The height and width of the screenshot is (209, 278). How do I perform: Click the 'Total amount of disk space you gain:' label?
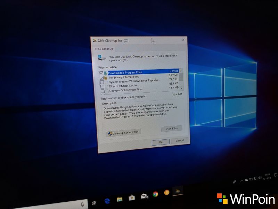tap(123, 98)
